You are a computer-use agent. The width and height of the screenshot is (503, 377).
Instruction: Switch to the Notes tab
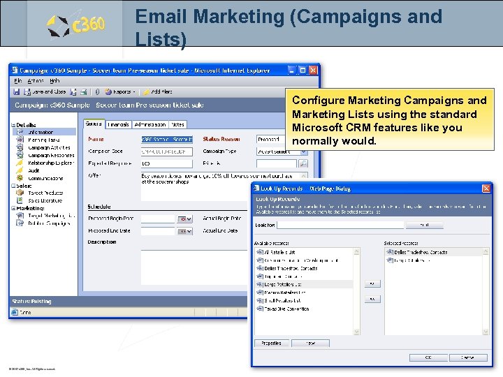click(177, 124)
